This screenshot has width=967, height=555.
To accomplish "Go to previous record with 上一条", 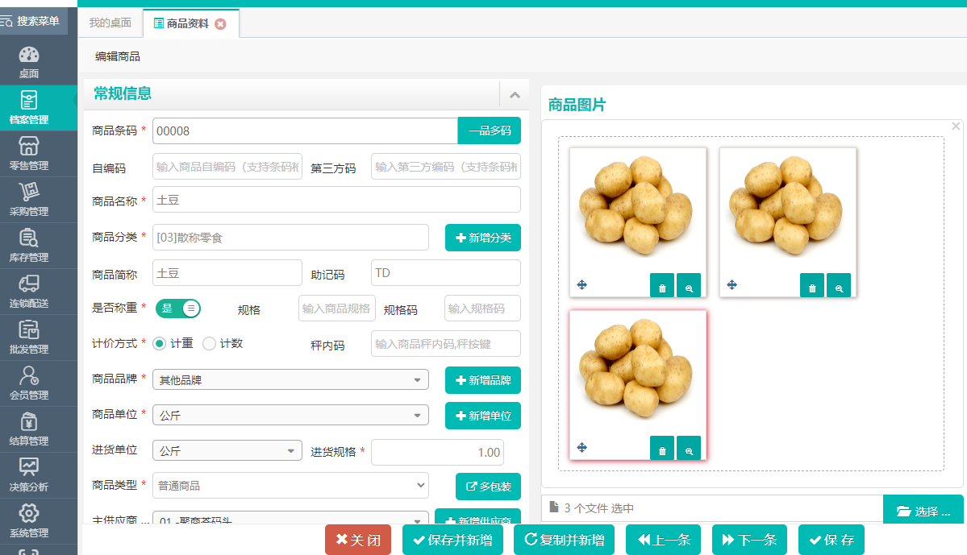I will pos(663,541).
